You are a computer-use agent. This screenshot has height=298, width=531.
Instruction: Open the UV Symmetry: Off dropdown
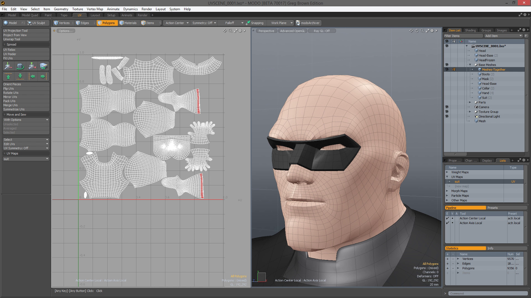26,148
